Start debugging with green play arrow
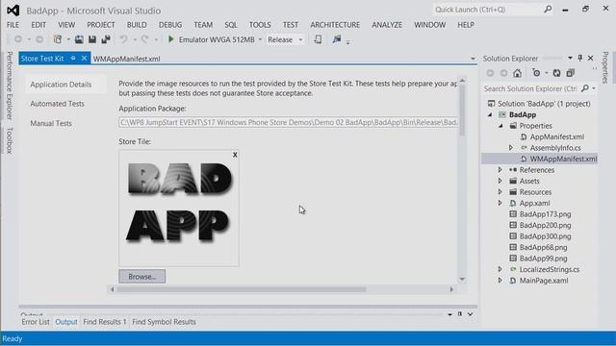Image resolution: width=616 pixels, height=346 pixels. click(x=171, y=39)
